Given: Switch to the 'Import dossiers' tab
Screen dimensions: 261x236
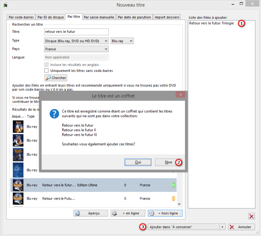Looking at the screenshot, I should (167, 17).
